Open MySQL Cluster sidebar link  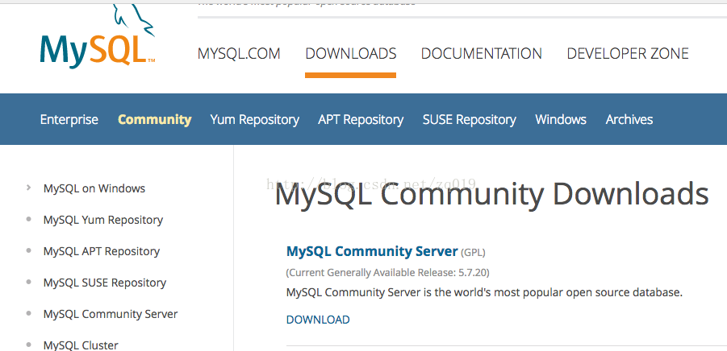coord(81,345)
